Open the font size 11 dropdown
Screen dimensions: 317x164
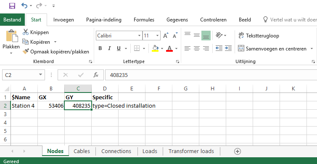(157, 36)
